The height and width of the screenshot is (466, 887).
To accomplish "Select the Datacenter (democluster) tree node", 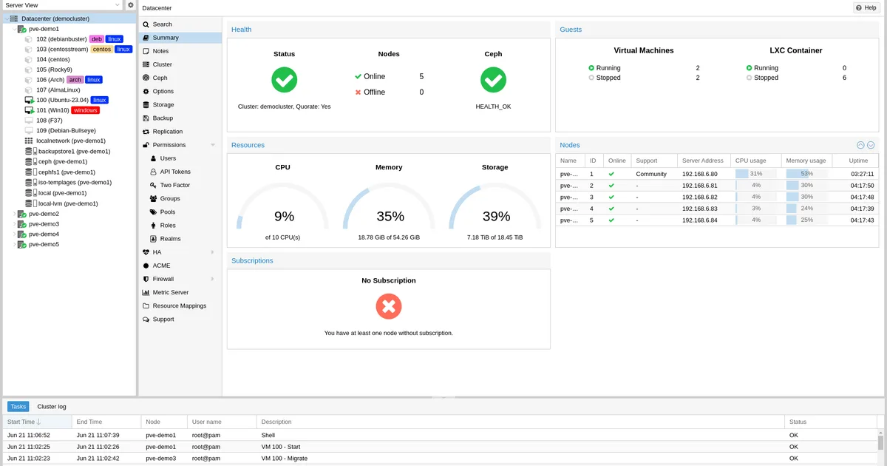I will click(69, 18).
